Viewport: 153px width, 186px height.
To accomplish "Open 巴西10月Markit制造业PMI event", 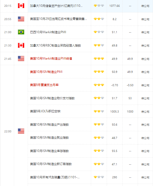I will (48, 32).
